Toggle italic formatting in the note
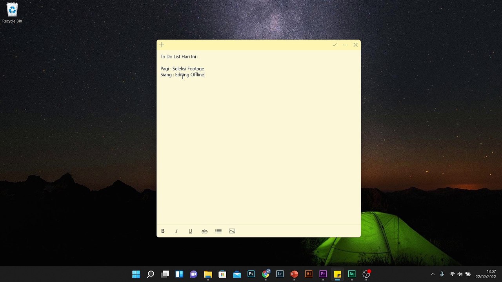Image resolution: width=502 pixels, height=282 pixels. point(176,231)
